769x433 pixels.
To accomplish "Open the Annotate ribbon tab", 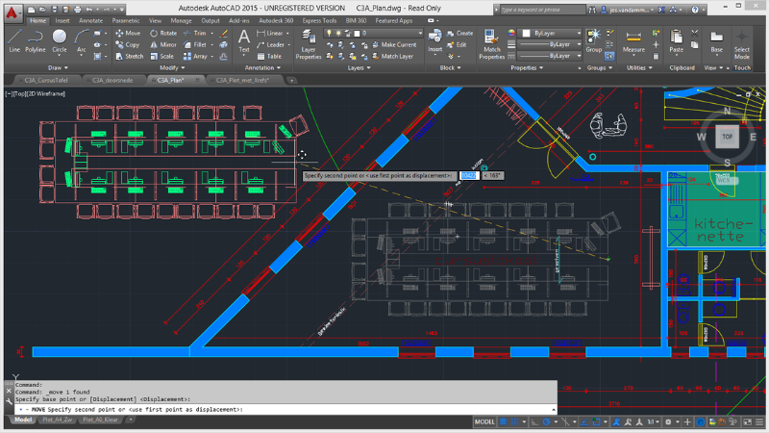I will [91, 19].
